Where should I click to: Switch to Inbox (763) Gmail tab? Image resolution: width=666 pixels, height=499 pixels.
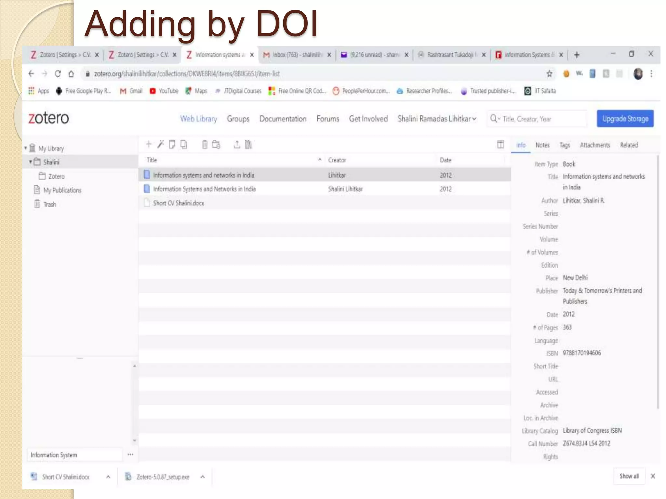(298, 55)
